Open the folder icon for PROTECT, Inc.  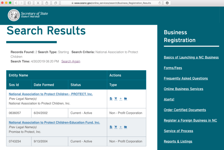tap(126, 99)
